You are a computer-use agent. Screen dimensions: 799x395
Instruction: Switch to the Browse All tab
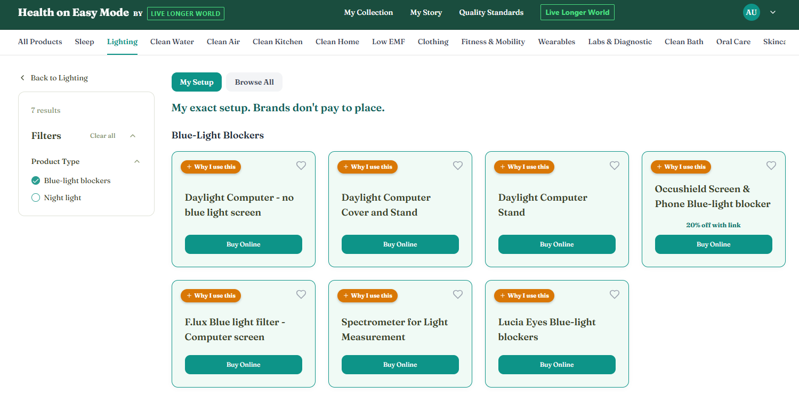point(254,82)
